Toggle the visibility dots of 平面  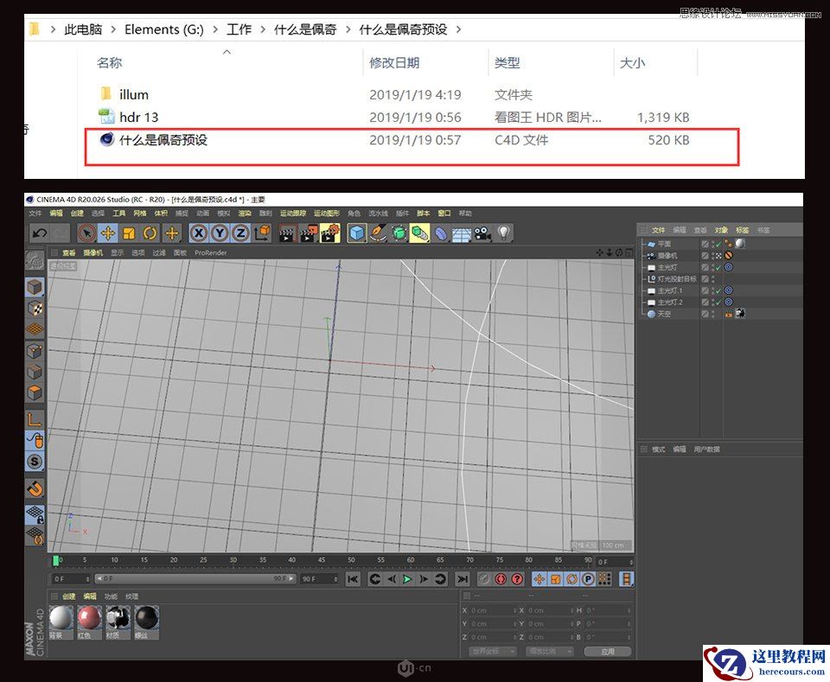click(713, 243)
